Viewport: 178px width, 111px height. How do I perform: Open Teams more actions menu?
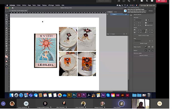click(134, 1)
